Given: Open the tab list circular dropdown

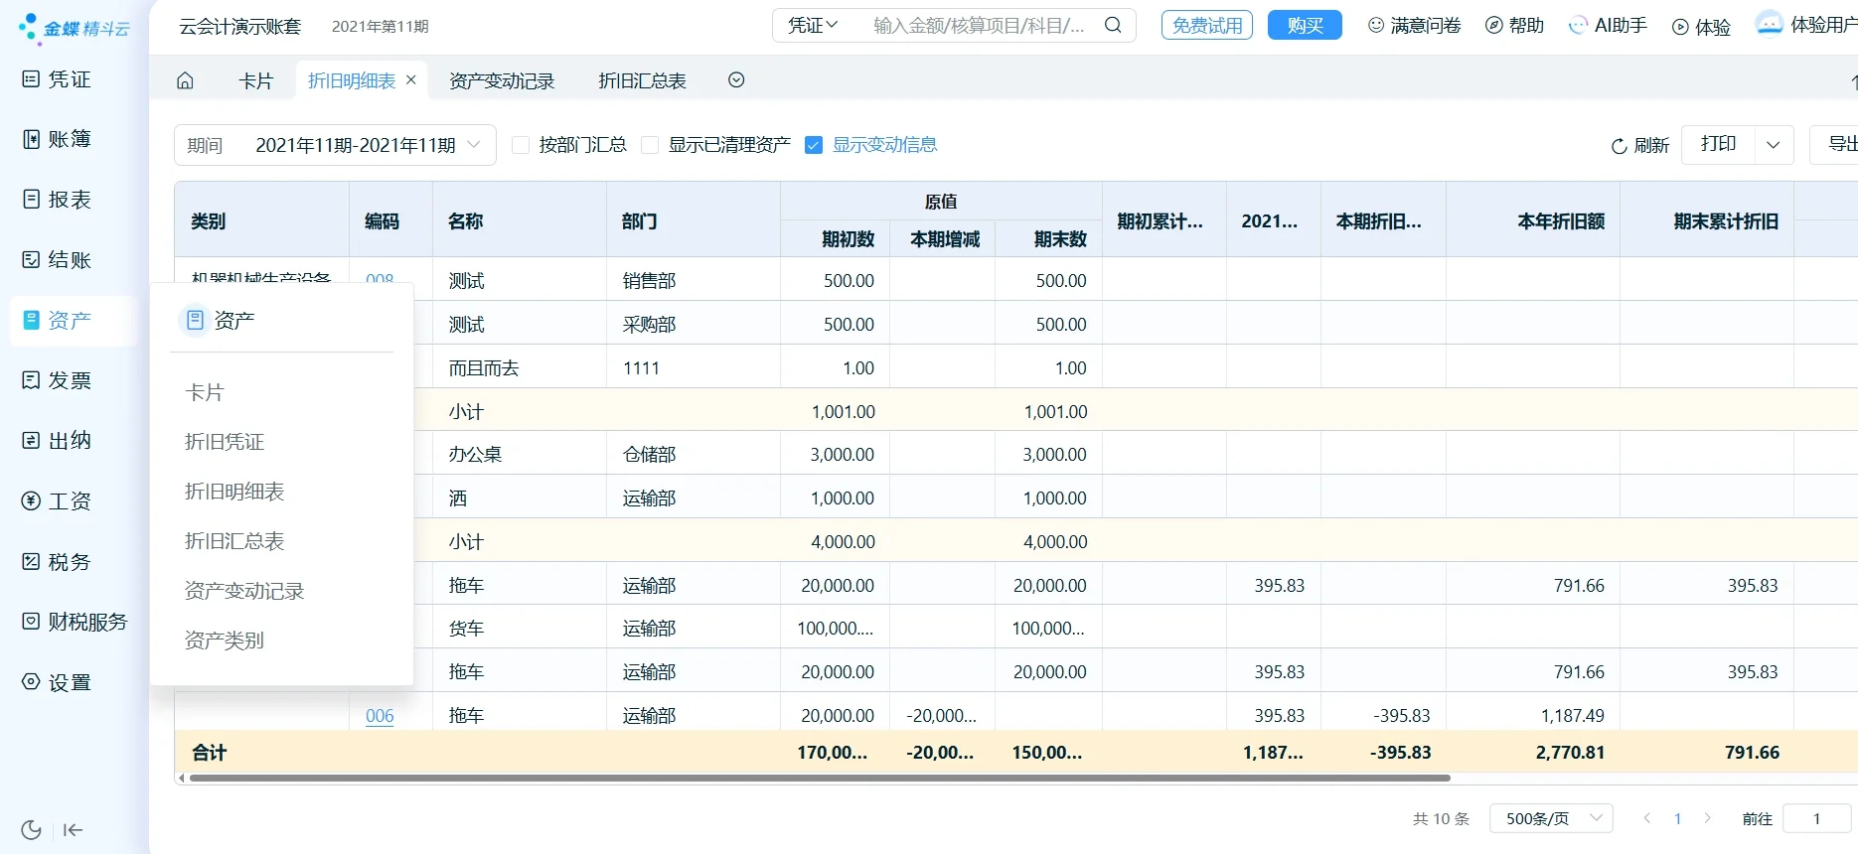Looking at the screenshot, I should pyautogui.click(x=736, y=80).
